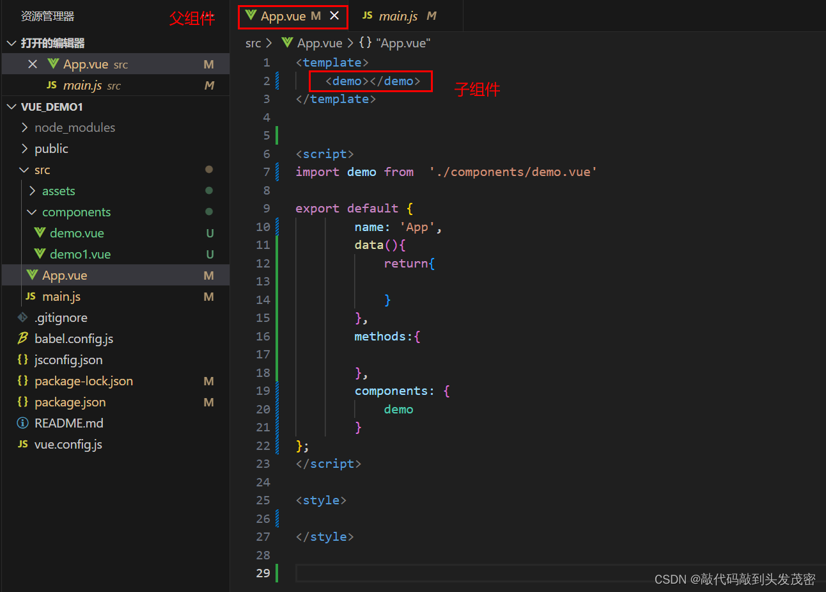Viewport: 826px width, 592px height.
Task: Select App.vue file in the breadcrumb
Action: (x=320, y=43)
